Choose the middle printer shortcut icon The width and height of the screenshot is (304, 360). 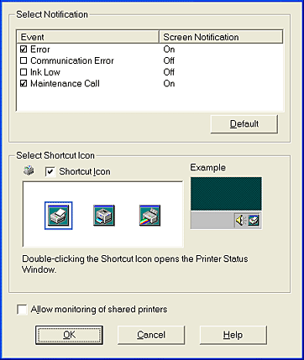click(x=104, y=216)
